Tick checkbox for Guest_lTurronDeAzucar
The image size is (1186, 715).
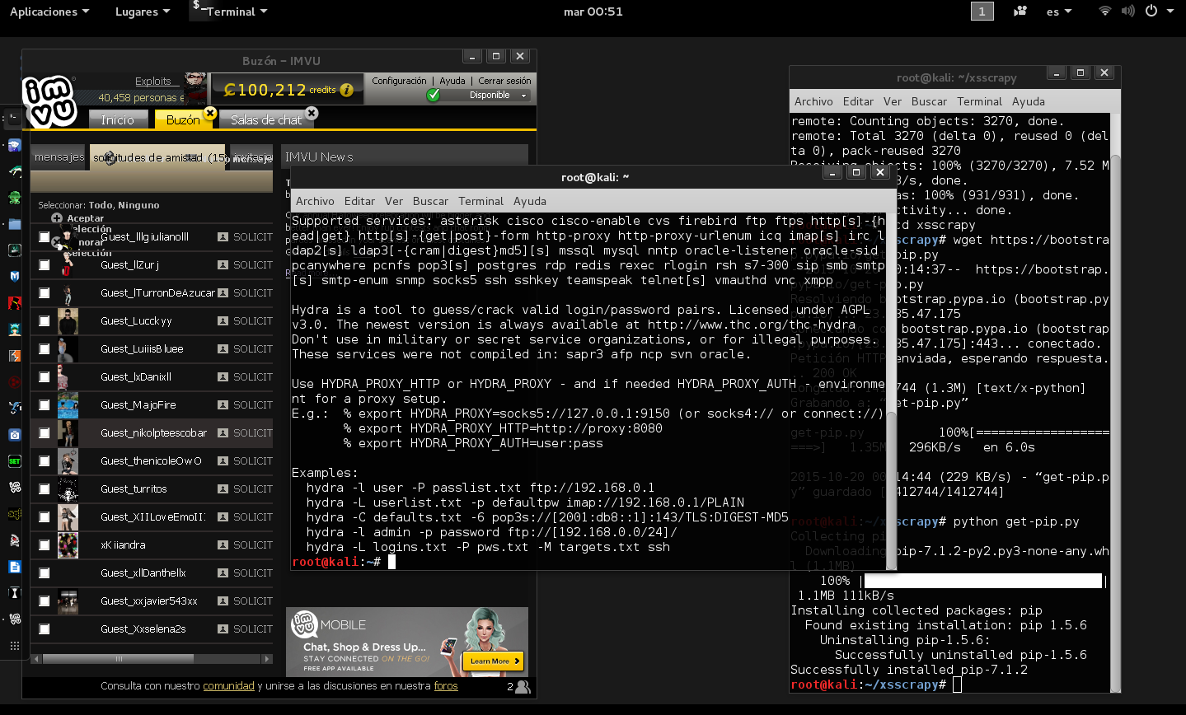coord(45,293)
